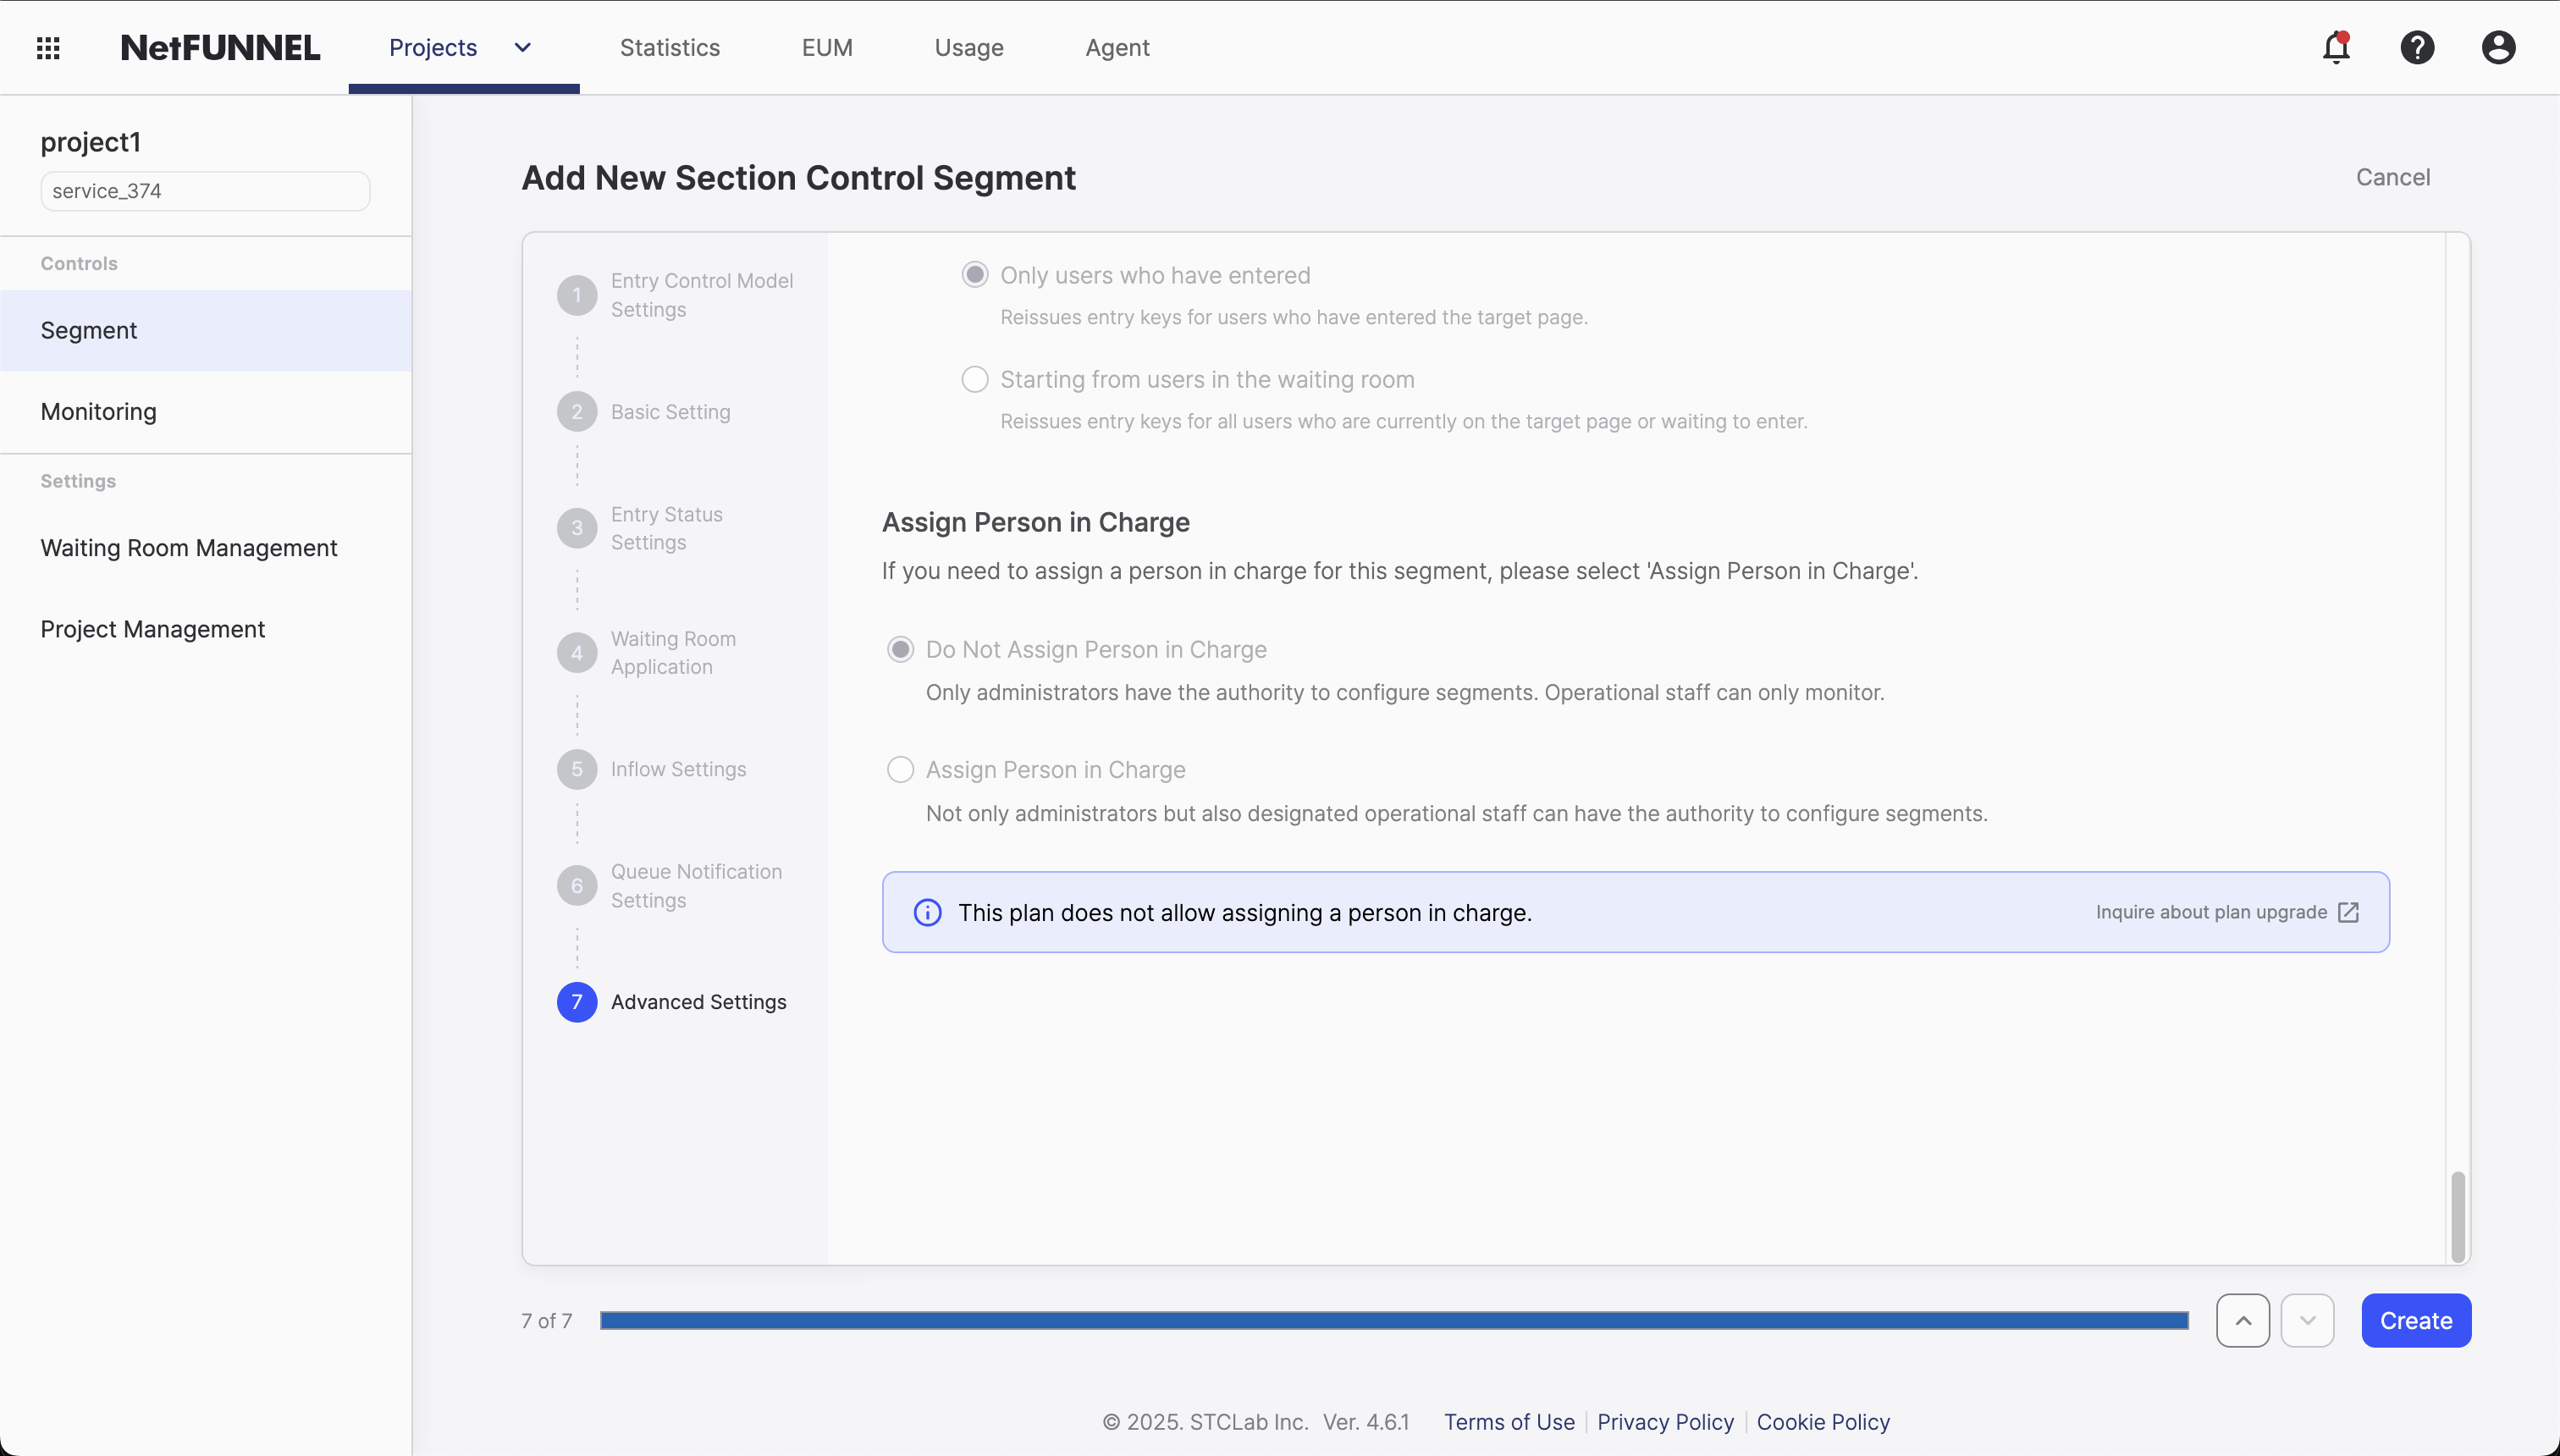Open the app launcher grid icon
This screenshot has height=1456, width=2560.
(x=48, y=47)
